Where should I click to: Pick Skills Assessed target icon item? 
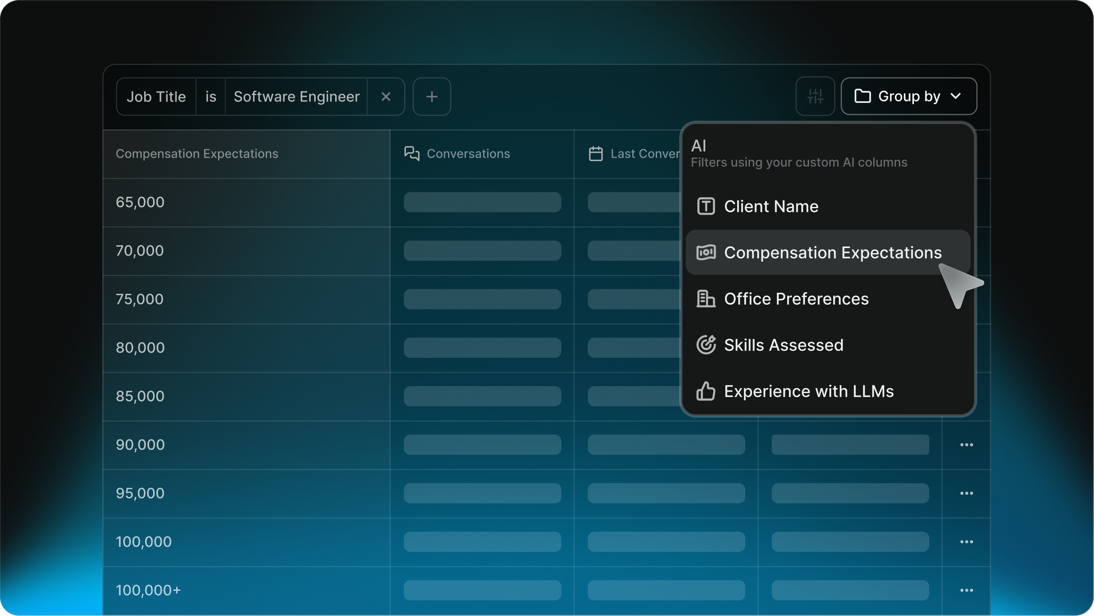(783, 345)
